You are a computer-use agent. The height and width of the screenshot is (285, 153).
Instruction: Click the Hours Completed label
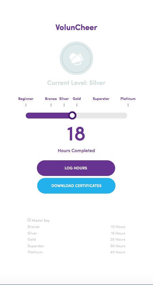76,150
